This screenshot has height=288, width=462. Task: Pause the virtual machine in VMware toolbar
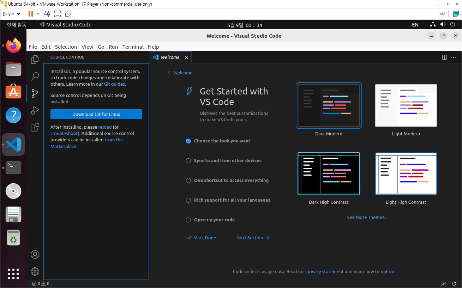pos(31,14)
